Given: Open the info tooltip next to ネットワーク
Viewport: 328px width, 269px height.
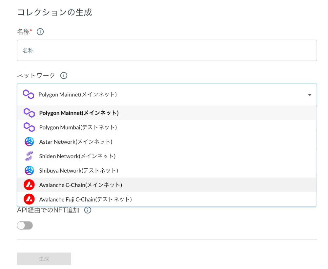Looking at the screenshot, I should point(64,75).
